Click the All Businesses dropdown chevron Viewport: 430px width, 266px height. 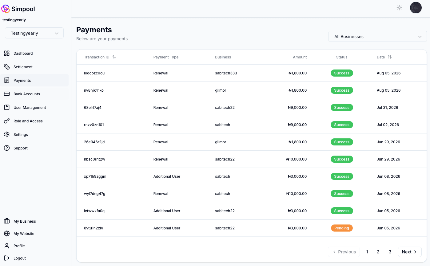click(420, 37)
